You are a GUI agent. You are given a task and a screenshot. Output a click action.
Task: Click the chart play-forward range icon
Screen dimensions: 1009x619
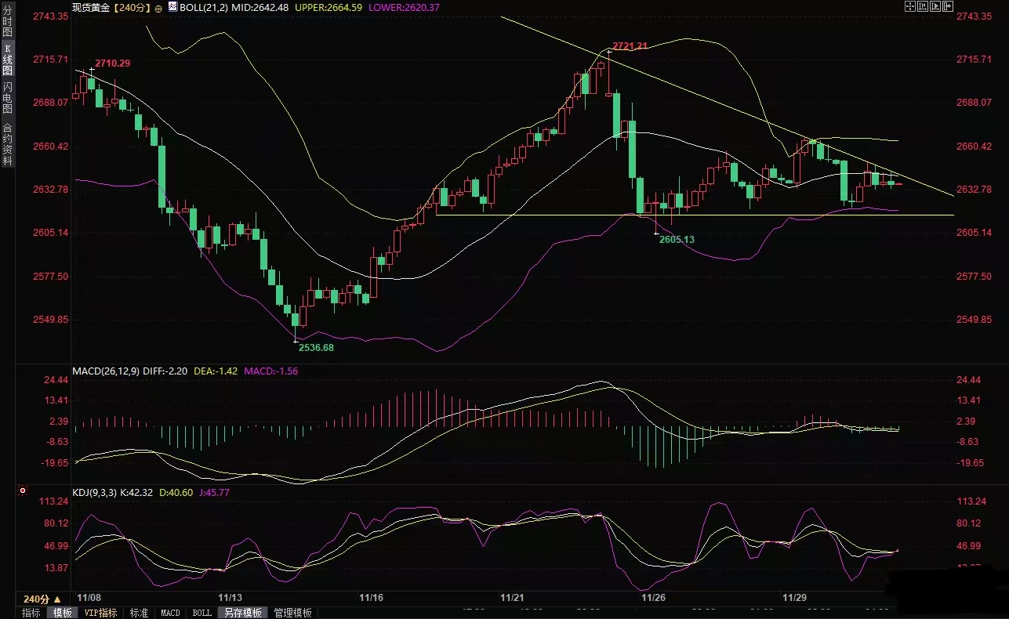[935, 6]
